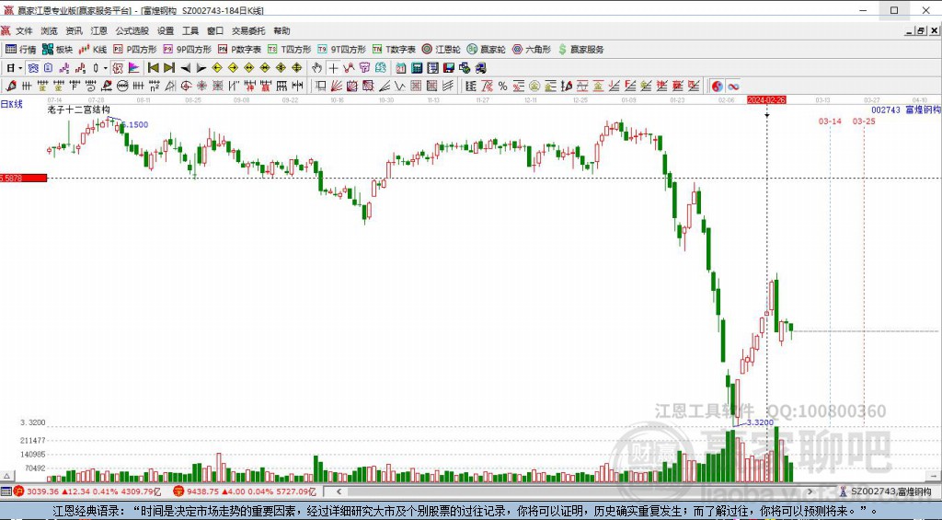Open the 赢家轮 wheel tool

click(x=487, y=50)
